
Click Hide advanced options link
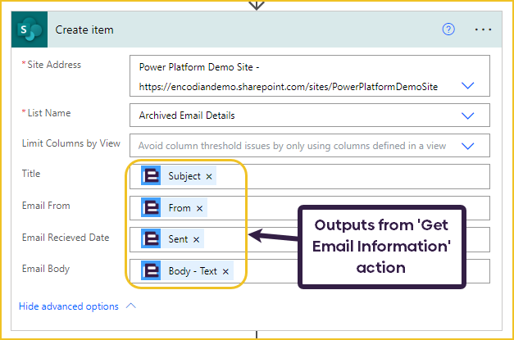69,306
